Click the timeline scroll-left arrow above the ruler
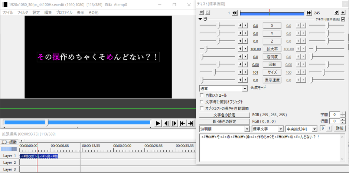Viewport: 349px width, 173px height. (x=21, y=140)
